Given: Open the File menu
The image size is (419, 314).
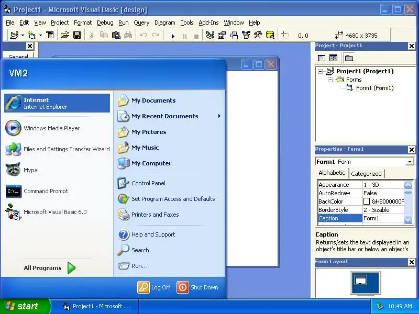Looking at the screenshot, I should [10, 23].
